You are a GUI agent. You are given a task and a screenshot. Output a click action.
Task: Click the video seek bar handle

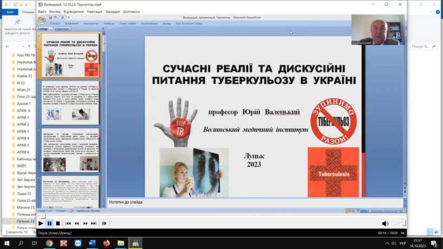(43, 217)
